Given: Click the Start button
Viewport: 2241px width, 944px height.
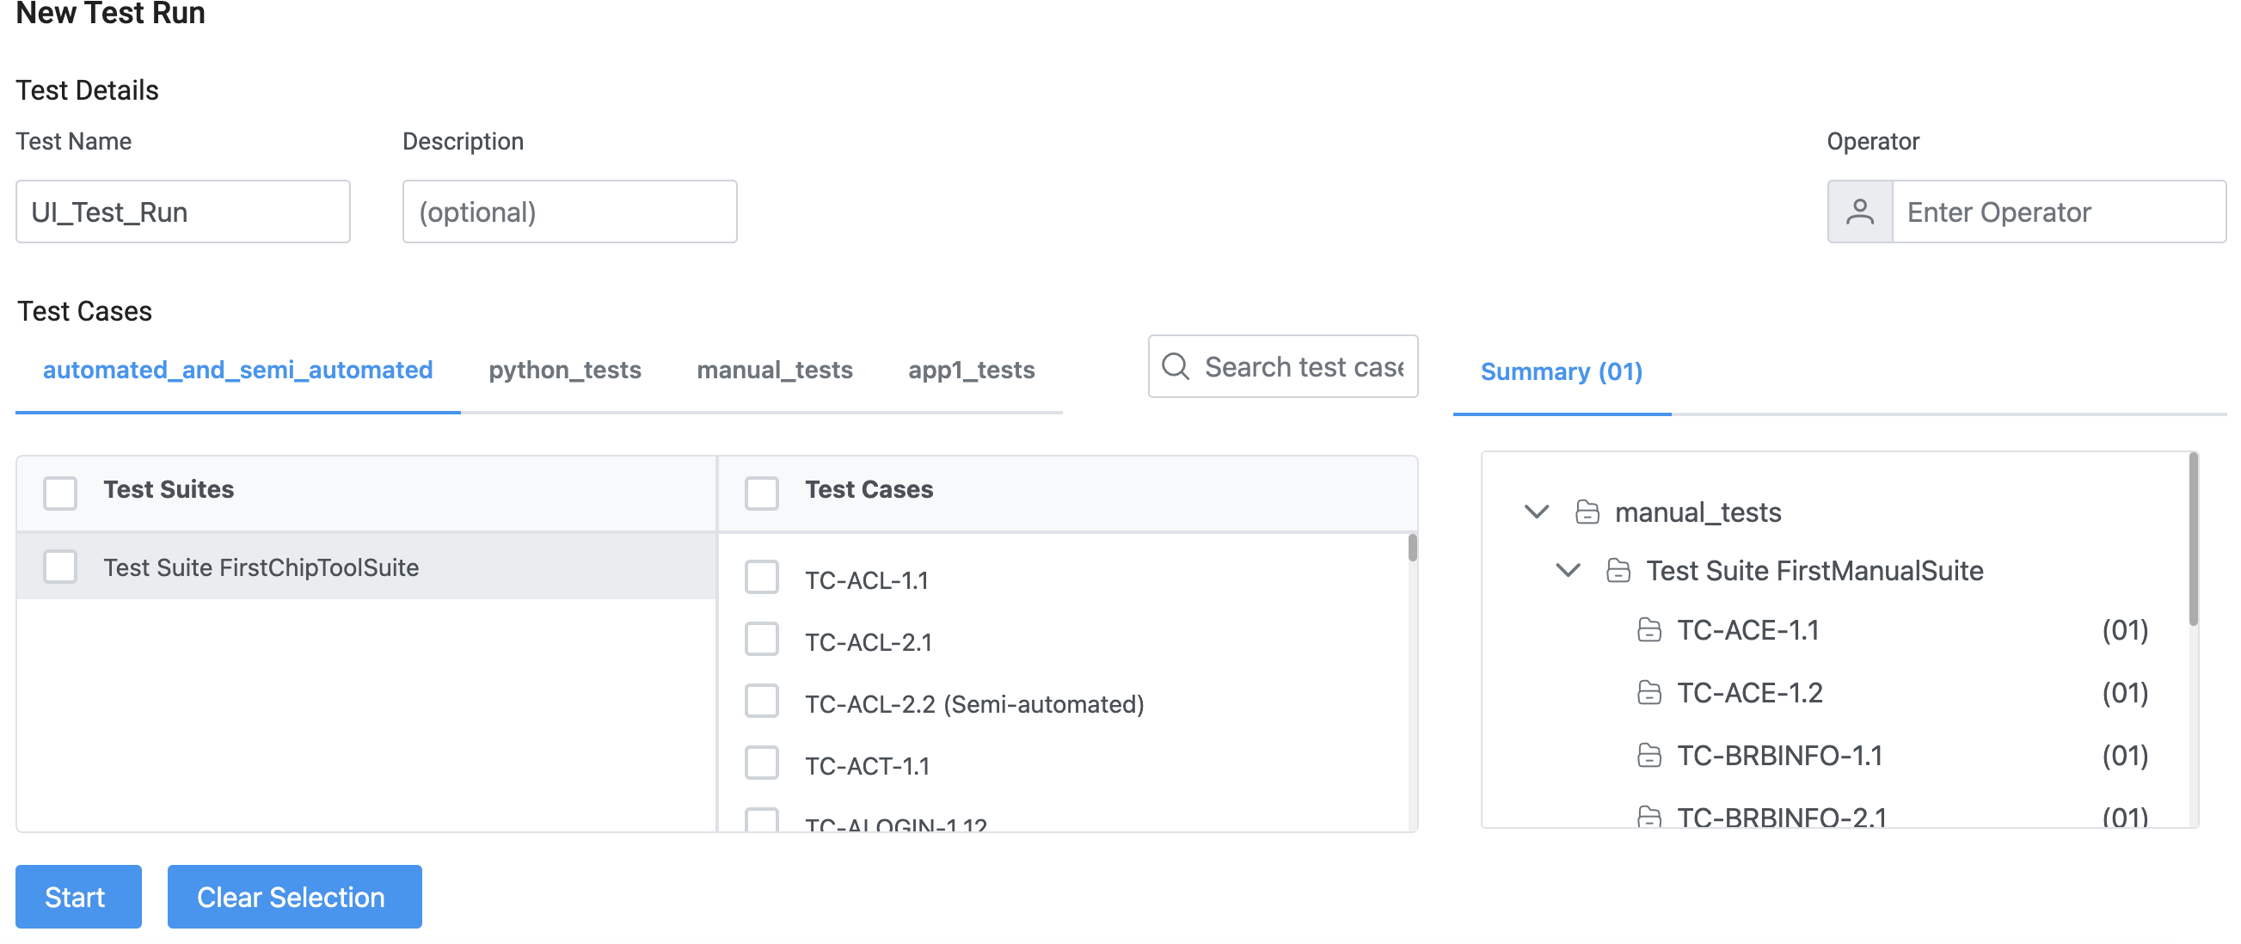Looking at the screenshot, I should pos(78,896).
